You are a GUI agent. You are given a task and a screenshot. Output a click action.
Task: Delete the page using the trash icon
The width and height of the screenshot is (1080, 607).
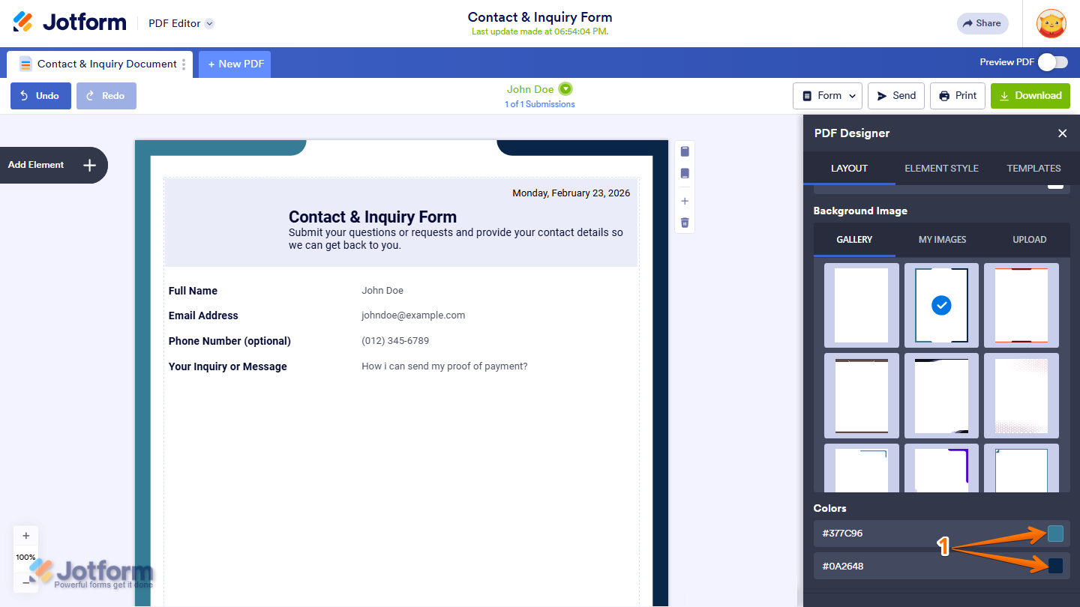[684, 222]
